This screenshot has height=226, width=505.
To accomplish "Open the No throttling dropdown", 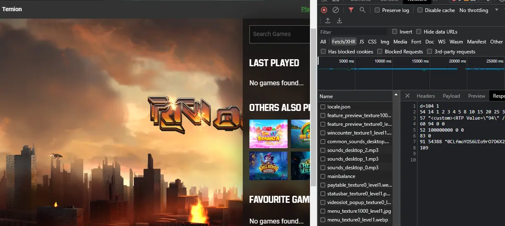I will tap(478, 10).
